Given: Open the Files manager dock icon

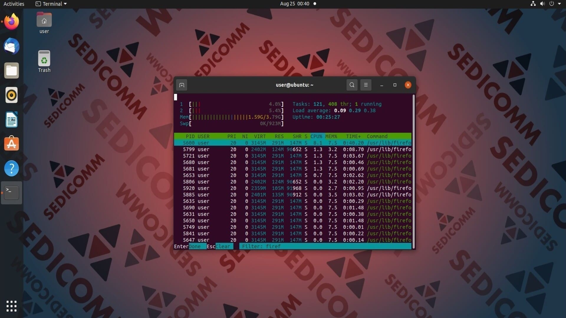Looking at the screenshot, I should [x=11, y=71].
